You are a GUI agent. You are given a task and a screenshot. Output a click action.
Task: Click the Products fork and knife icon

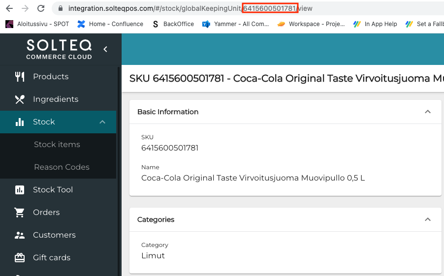click(20, 76)
